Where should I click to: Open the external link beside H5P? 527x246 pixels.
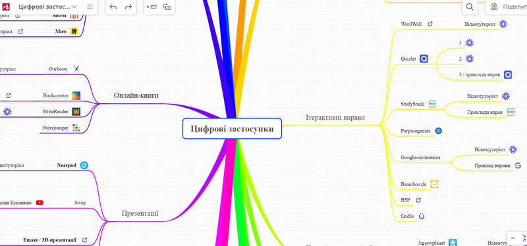(x=418, y=200)
